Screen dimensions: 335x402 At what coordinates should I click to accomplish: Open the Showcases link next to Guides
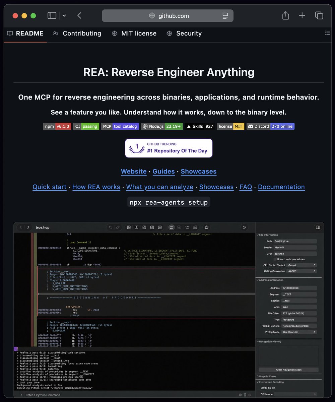(199, 171)
